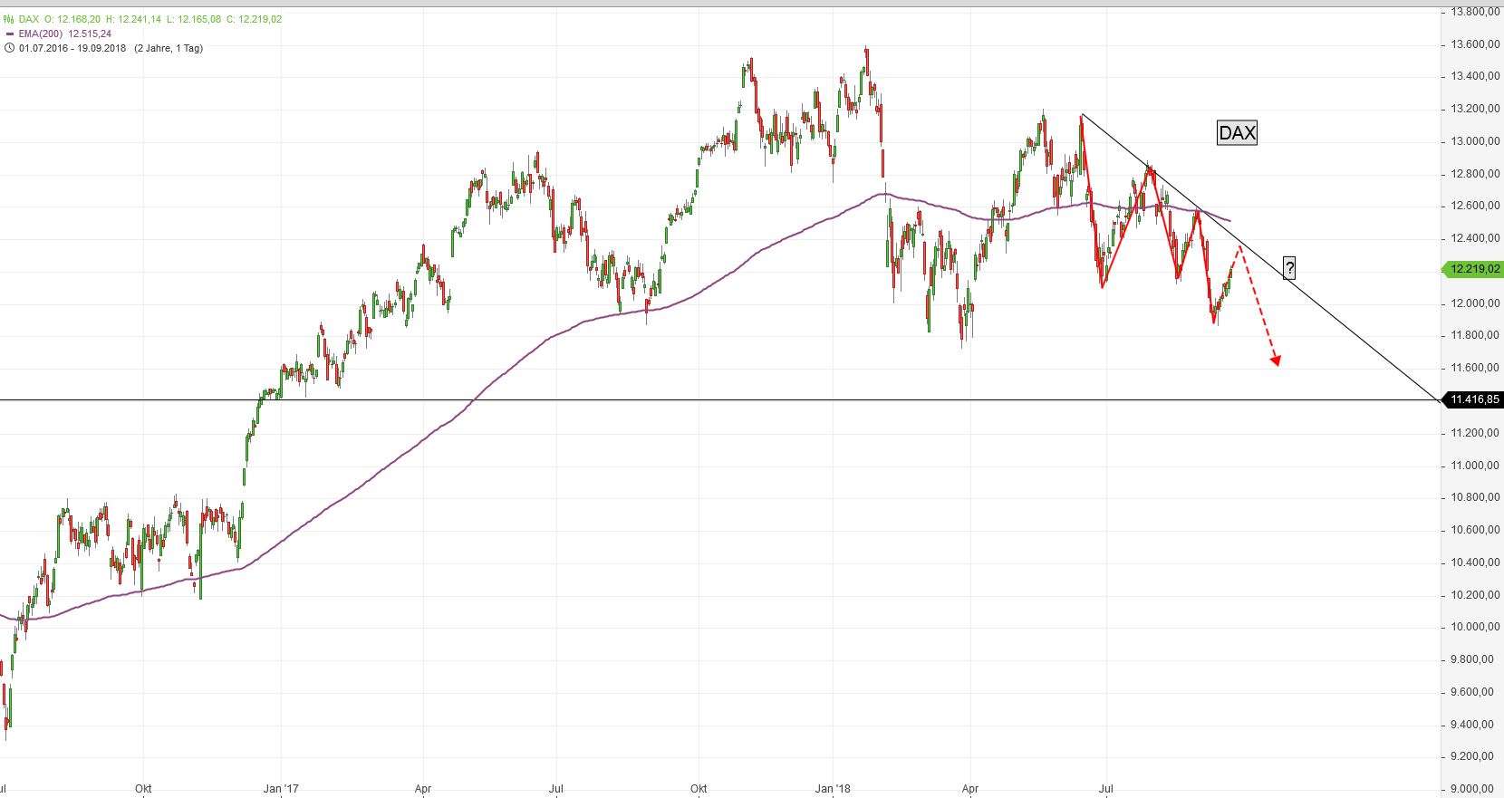The height and width of the screenshot is (798, 1504).
Task: Click the purple EMA(200) line marker icon
Action: point(9,34)
